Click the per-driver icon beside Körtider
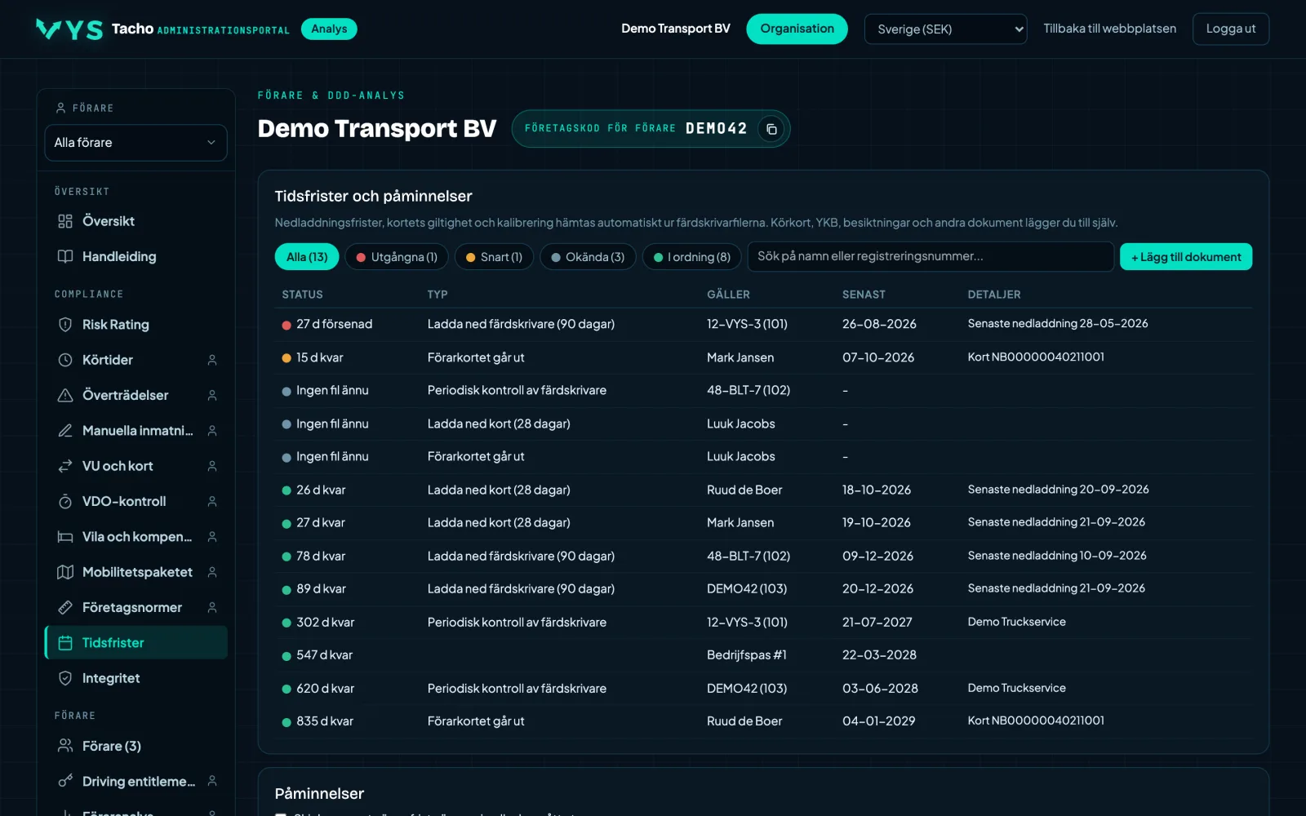1306x816 pixels. tap(212, 360)
